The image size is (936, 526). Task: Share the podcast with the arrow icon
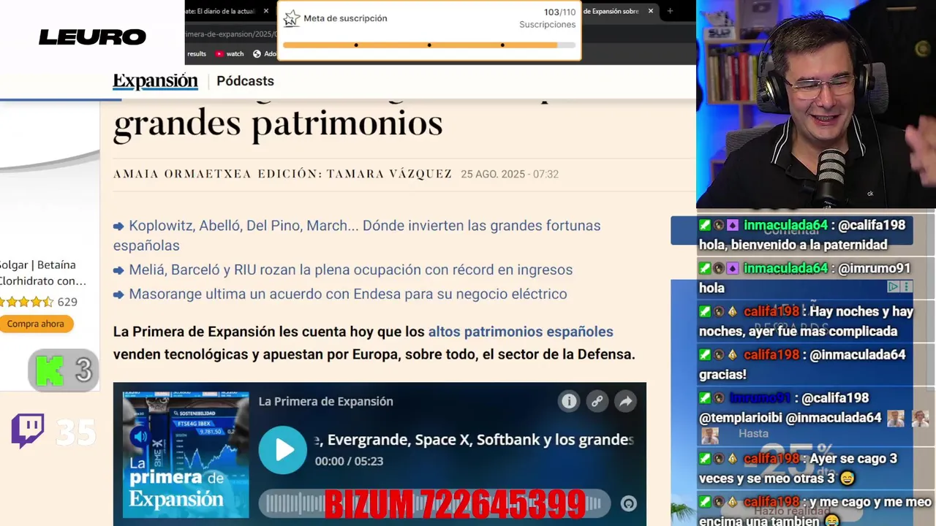pyautogui.click(x=625, y=401)
